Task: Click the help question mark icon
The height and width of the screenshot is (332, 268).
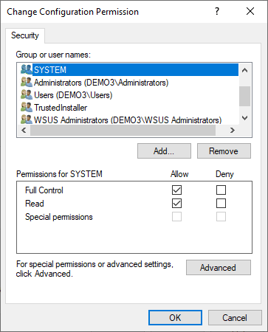Action: 217,11
